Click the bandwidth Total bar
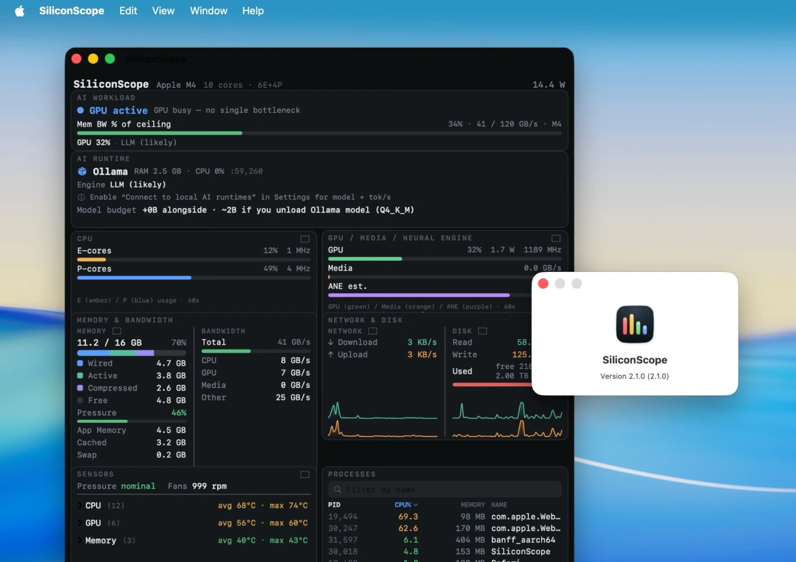796x562 pixels. 256,351
